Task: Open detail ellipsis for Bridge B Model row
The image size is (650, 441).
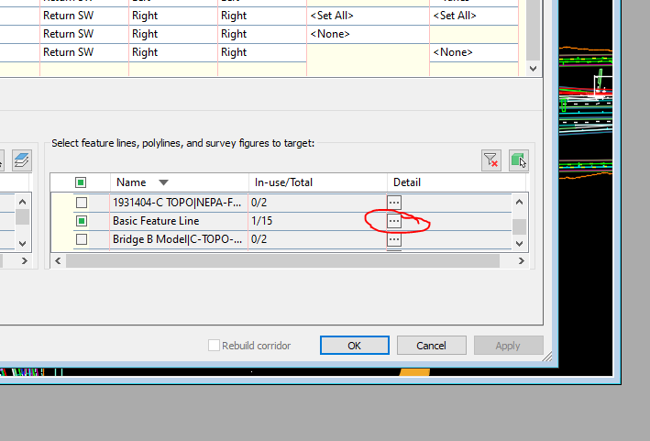Action: pos(394,239)
